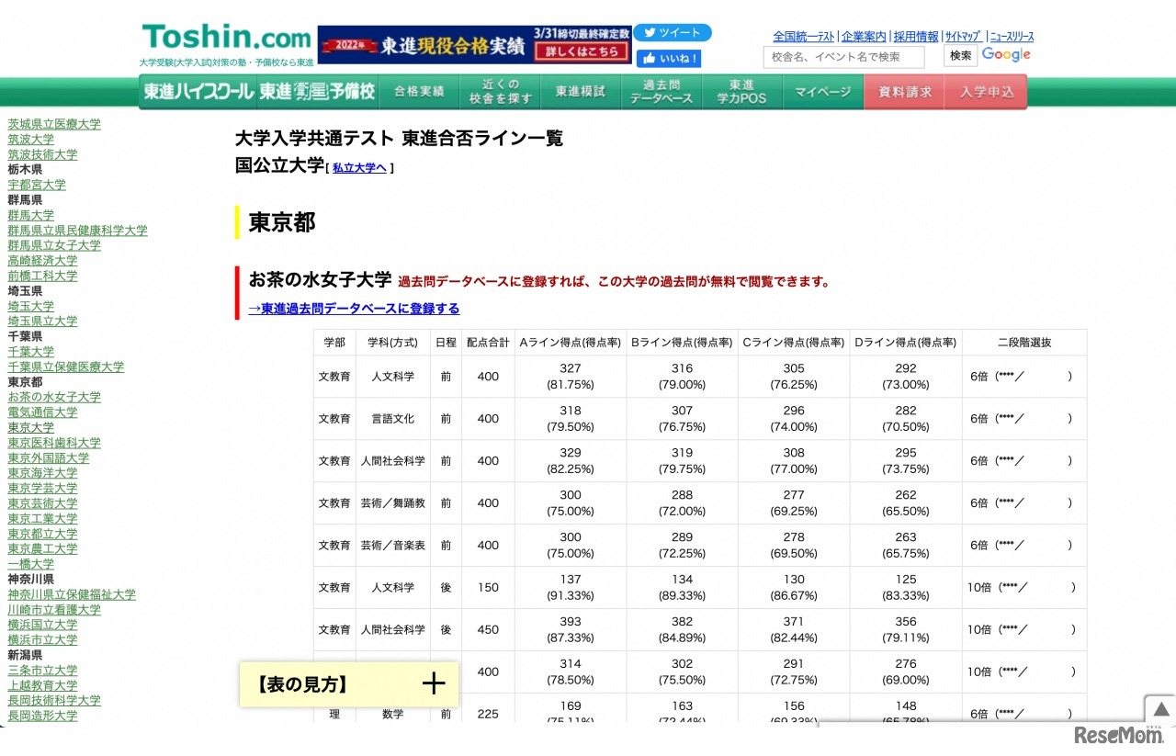Open 三条市立大学 in sidebar
The height and width of the screenshot is (756, 1176).
point(42,671)
